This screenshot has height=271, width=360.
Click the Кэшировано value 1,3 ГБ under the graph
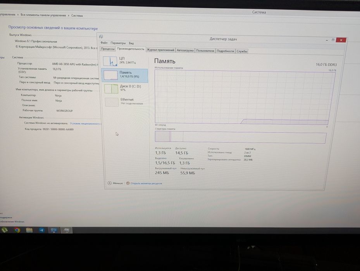(x=184, y=163)
